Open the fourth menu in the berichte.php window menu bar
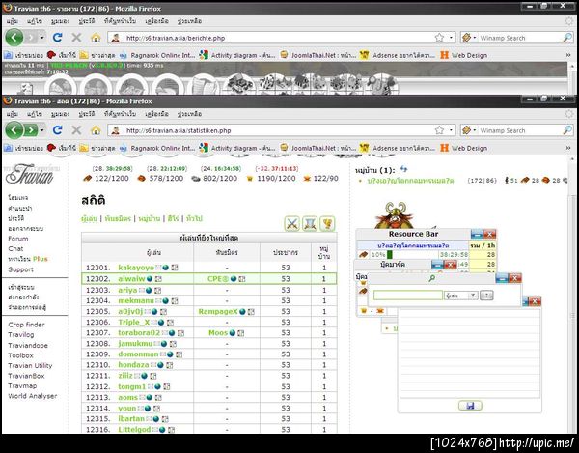 click(x=87, y=21)
